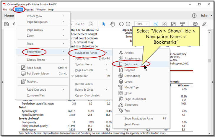This screenshot has height=137, width=215.
Task: Open the Signatures navigation pane
Action: pos(141,105)
